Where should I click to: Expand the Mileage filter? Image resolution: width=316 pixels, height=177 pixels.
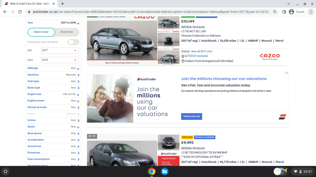pyautogui.click(x=53, y=68)
